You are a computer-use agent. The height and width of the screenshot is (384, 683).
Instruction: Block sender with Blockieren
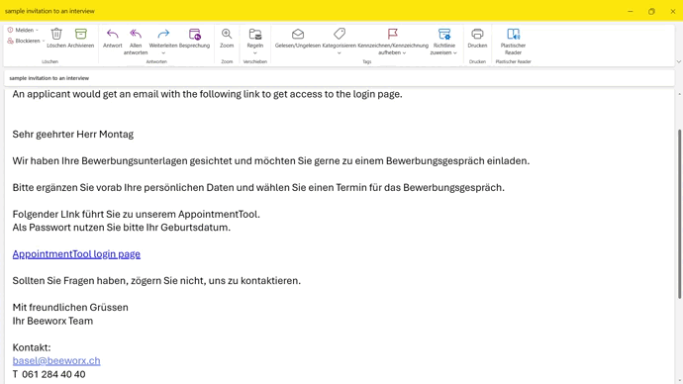(24, 41)
